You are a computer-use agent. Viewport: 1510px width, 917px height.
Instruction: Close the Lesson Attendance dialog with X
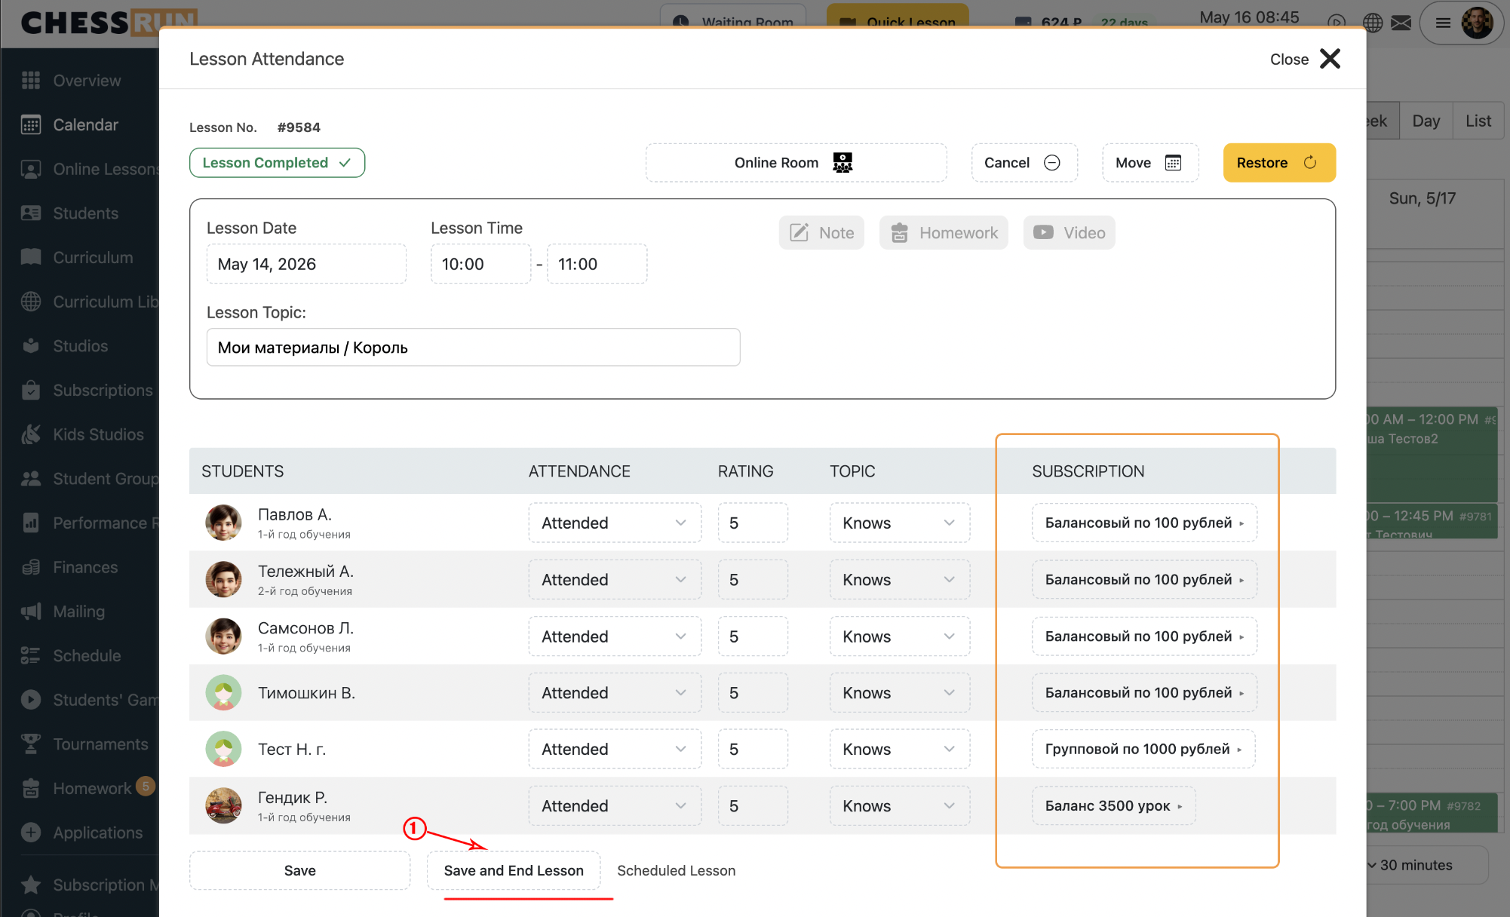[x=1330, y=59]
